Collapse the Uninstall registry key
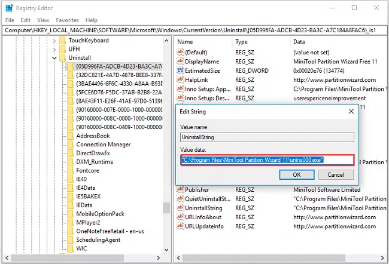 click(54, 58)
